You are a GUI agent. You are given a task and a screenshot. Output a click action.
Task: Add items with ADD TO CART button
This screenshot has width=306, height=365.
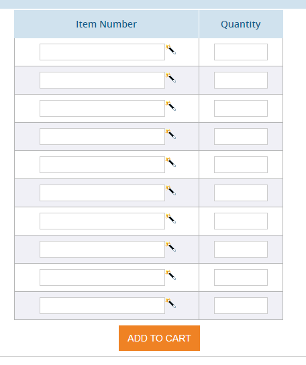159,338
